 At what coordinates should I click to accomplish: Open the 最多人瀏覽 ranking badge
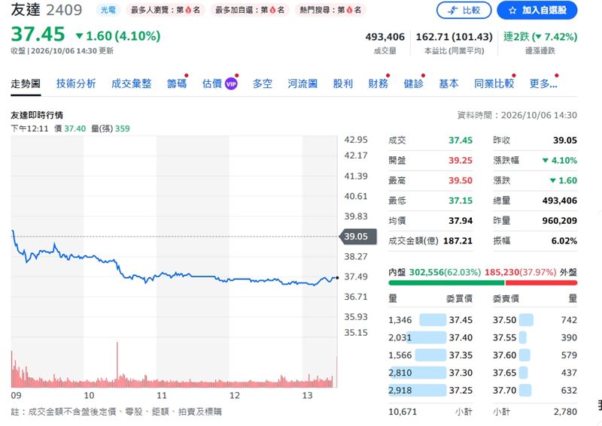[x=166, y=10]
